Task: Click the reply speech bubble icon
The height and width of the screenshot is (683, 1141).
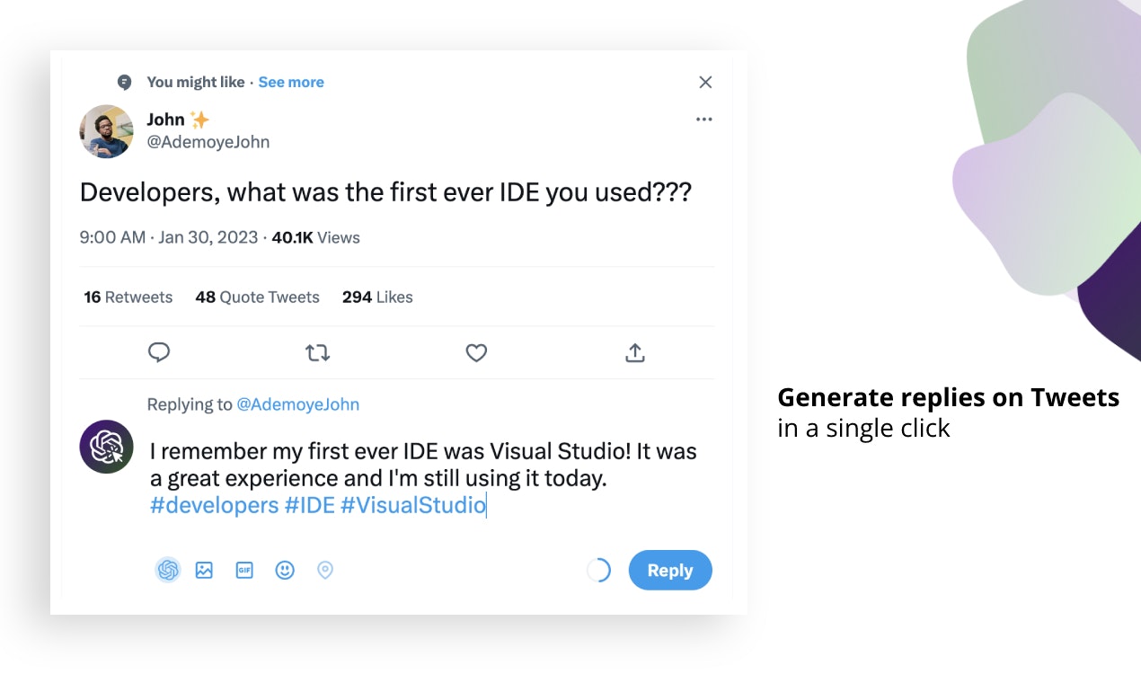Action: click(x=159, y=353)
